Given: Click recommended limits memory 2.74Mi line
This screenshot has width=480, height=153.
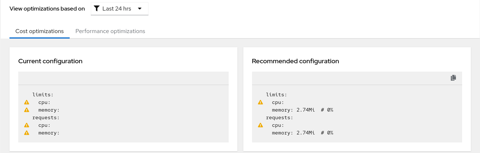Looking at the screenshot, I should 302,110.
